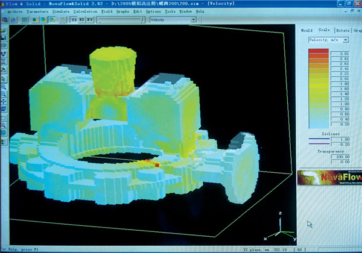The height and width of the screenshot is (253, 362).
Task: Click the XZ plane view button
Action: coord(82,19)
